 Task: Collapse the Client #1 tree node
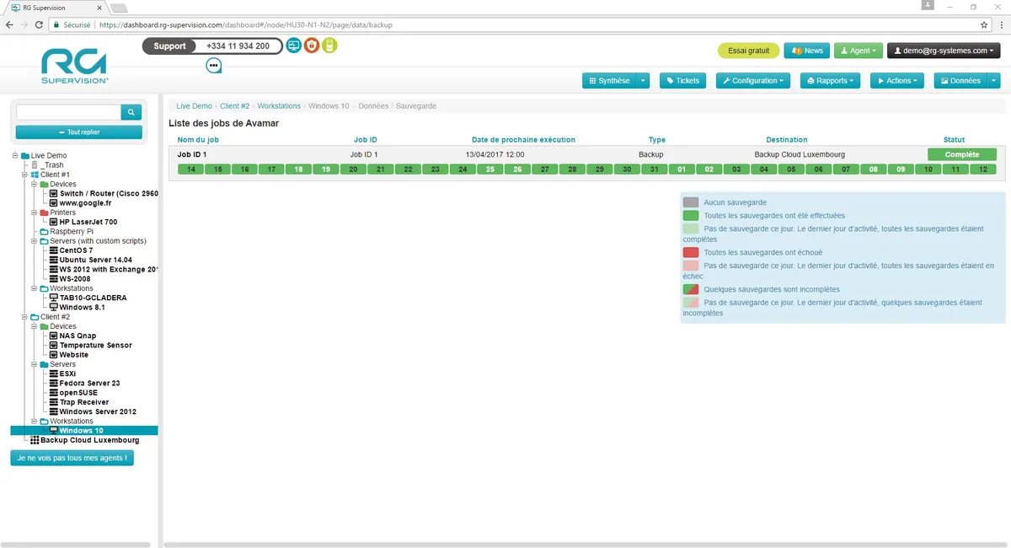(24, 175)
